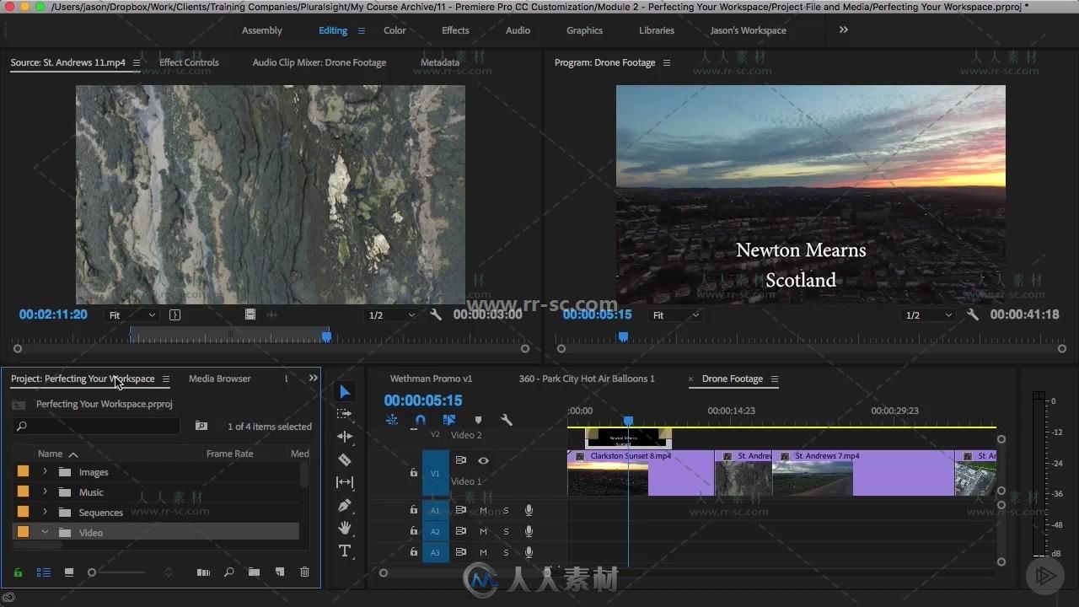Open Drone Footage timeline panel menu
This screenshot has height=607, width=1079.
pyautogui.click(x=775, y=379)
